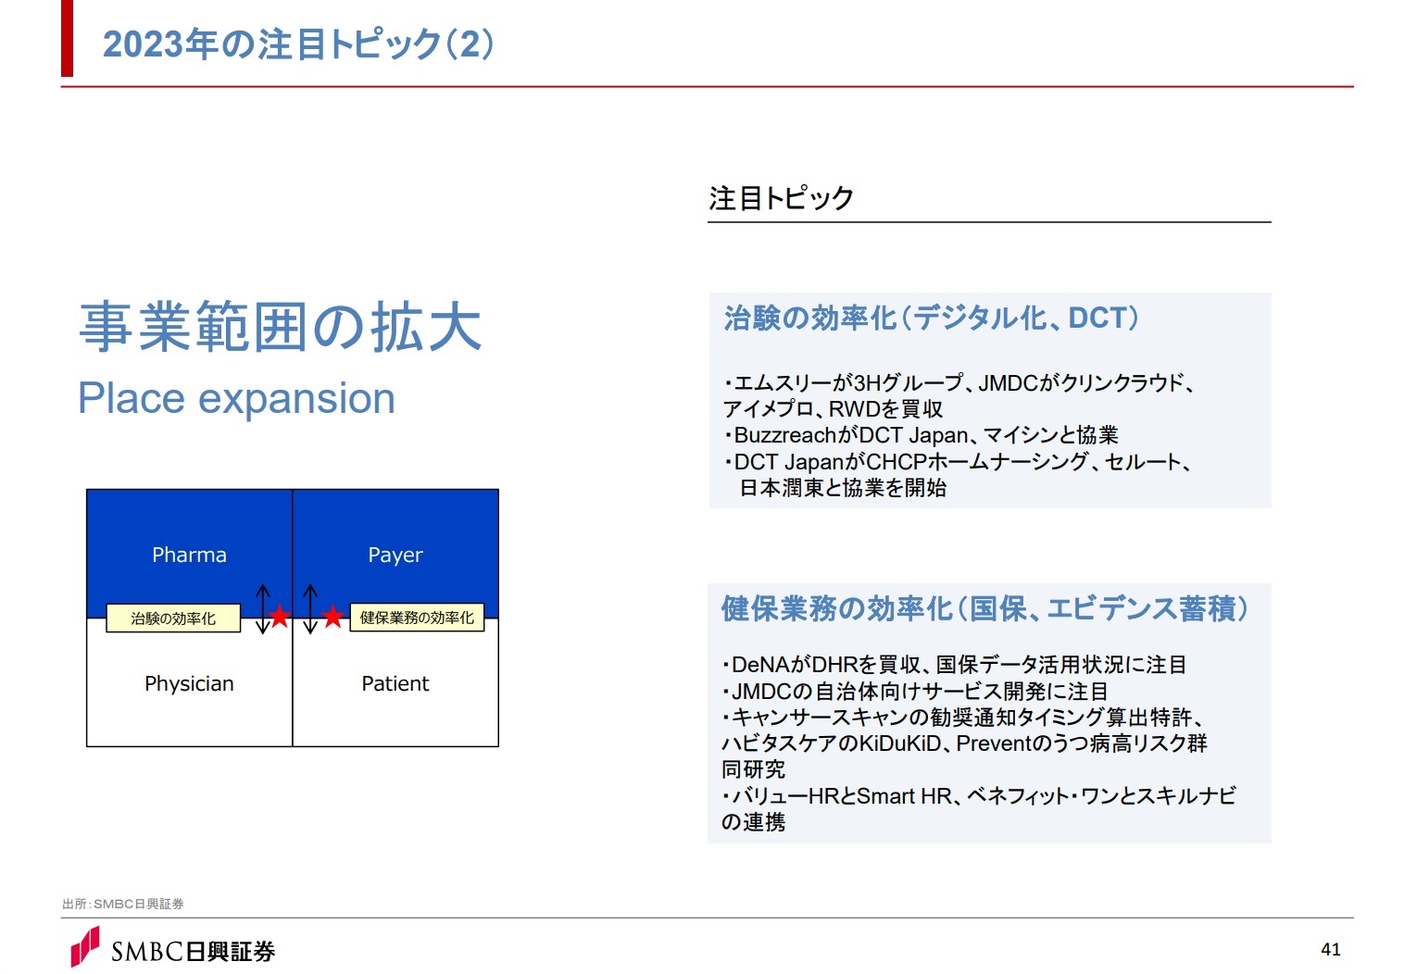This screenshot has height=974, width=1417.
Task: Click bullet バリューHRとSmart HR
Action: point(978,796)
